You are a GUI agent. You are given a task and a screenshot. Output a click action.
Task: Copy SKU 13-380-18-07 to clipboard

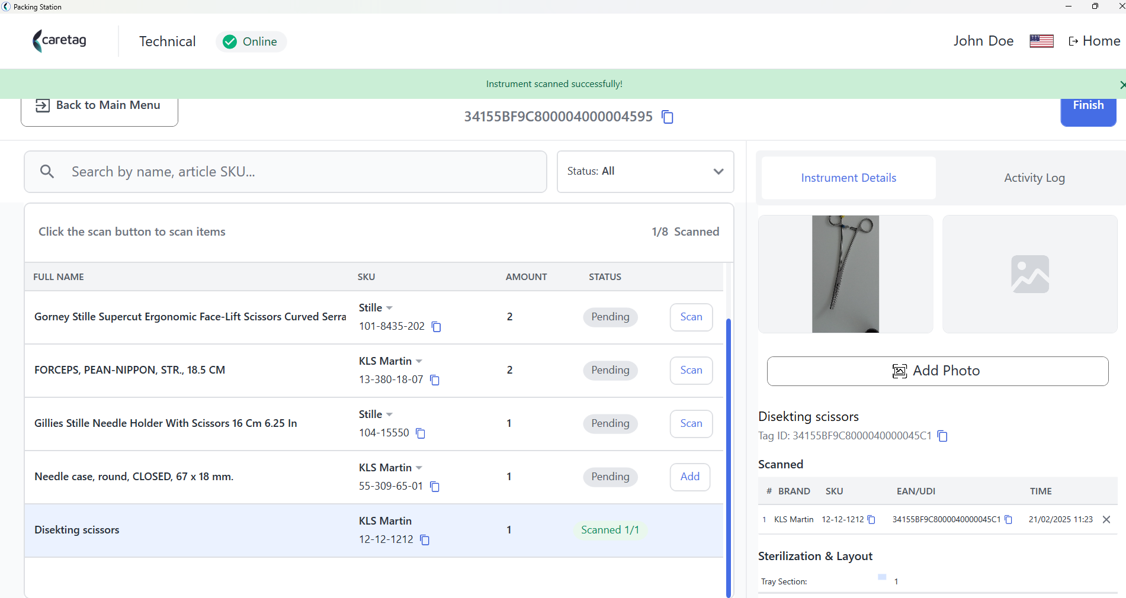tap(435, 380)
